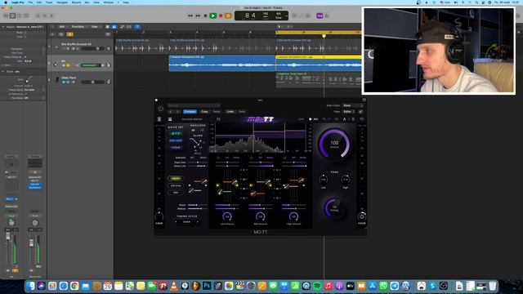Click the MO-TT undo arrow icon
Viewport: 523px width, 294px height.
point(324,119)
